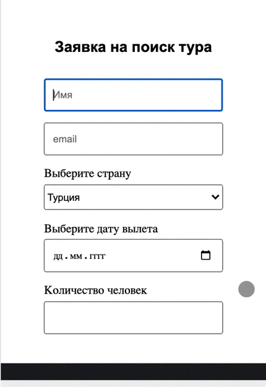Focus the email input field
The height and width of the screenshot is (387, 266).
[134, 139]
